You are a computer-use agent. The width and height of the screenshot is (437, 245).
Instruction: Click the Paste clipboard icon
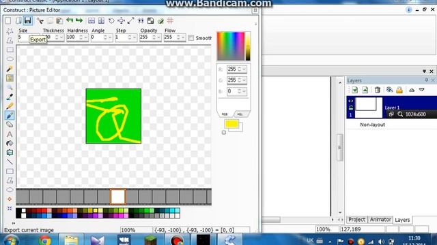coord(59,20)
